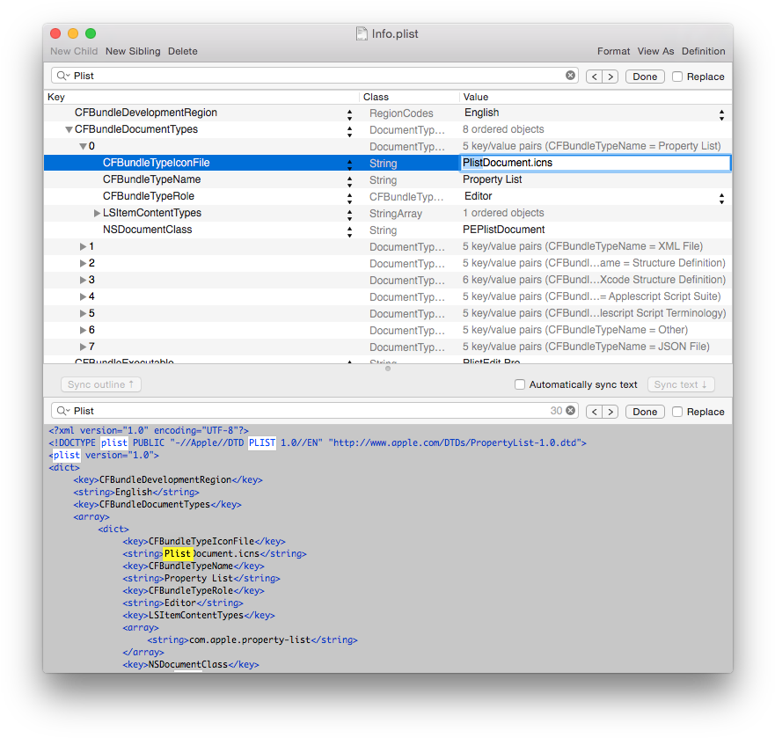Click New Child in the toolbar
This screenshot has height=738, width=775.
point(74,51)
